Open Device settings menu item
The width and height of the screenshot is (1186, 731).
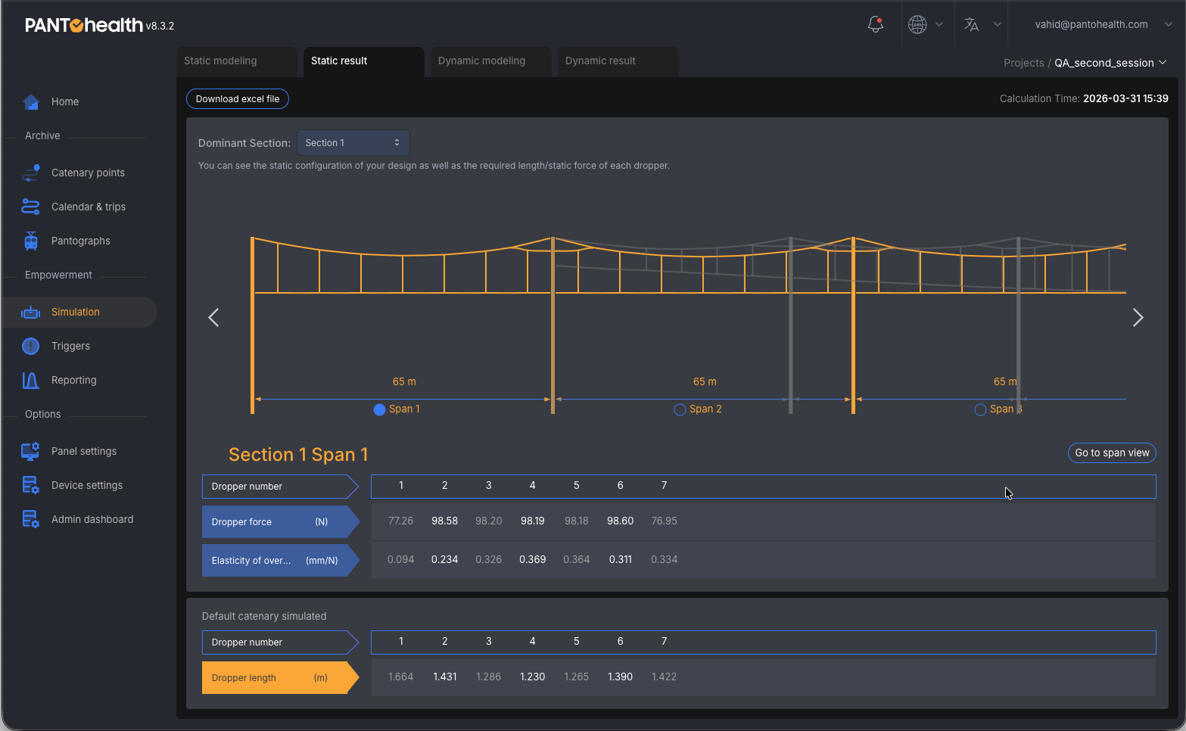87,485
